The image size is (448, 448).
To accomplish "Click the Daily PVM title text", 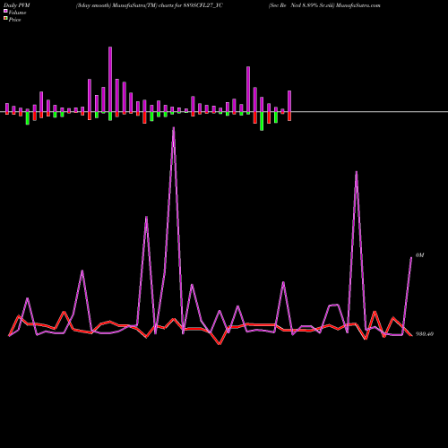I will pos(17,5).
